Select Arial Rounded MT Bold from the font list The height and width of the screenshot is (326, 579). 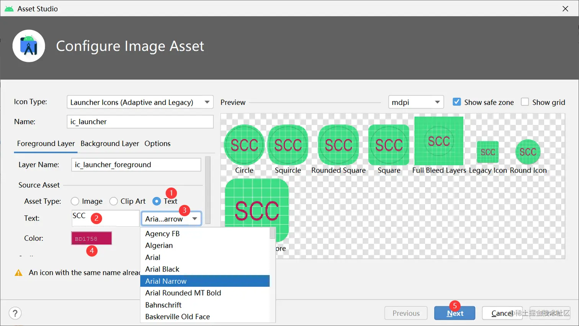pyautogui.click(x=183, y=293)
